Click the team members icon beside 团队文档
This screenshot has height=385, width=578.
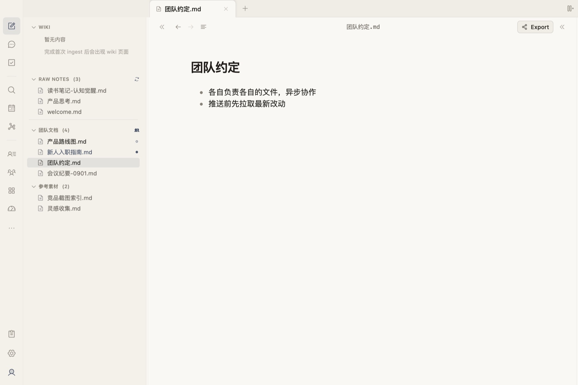pyautogui.click(x=137, y=130)
